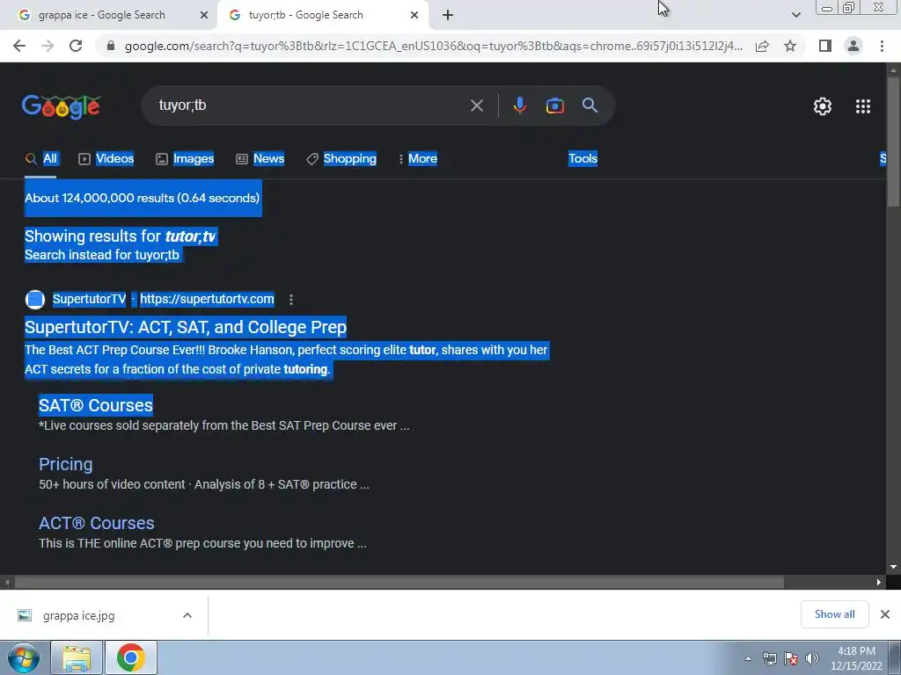901x675 pixels.
Task: Bookmark this page with star icon
Action: 790,46
